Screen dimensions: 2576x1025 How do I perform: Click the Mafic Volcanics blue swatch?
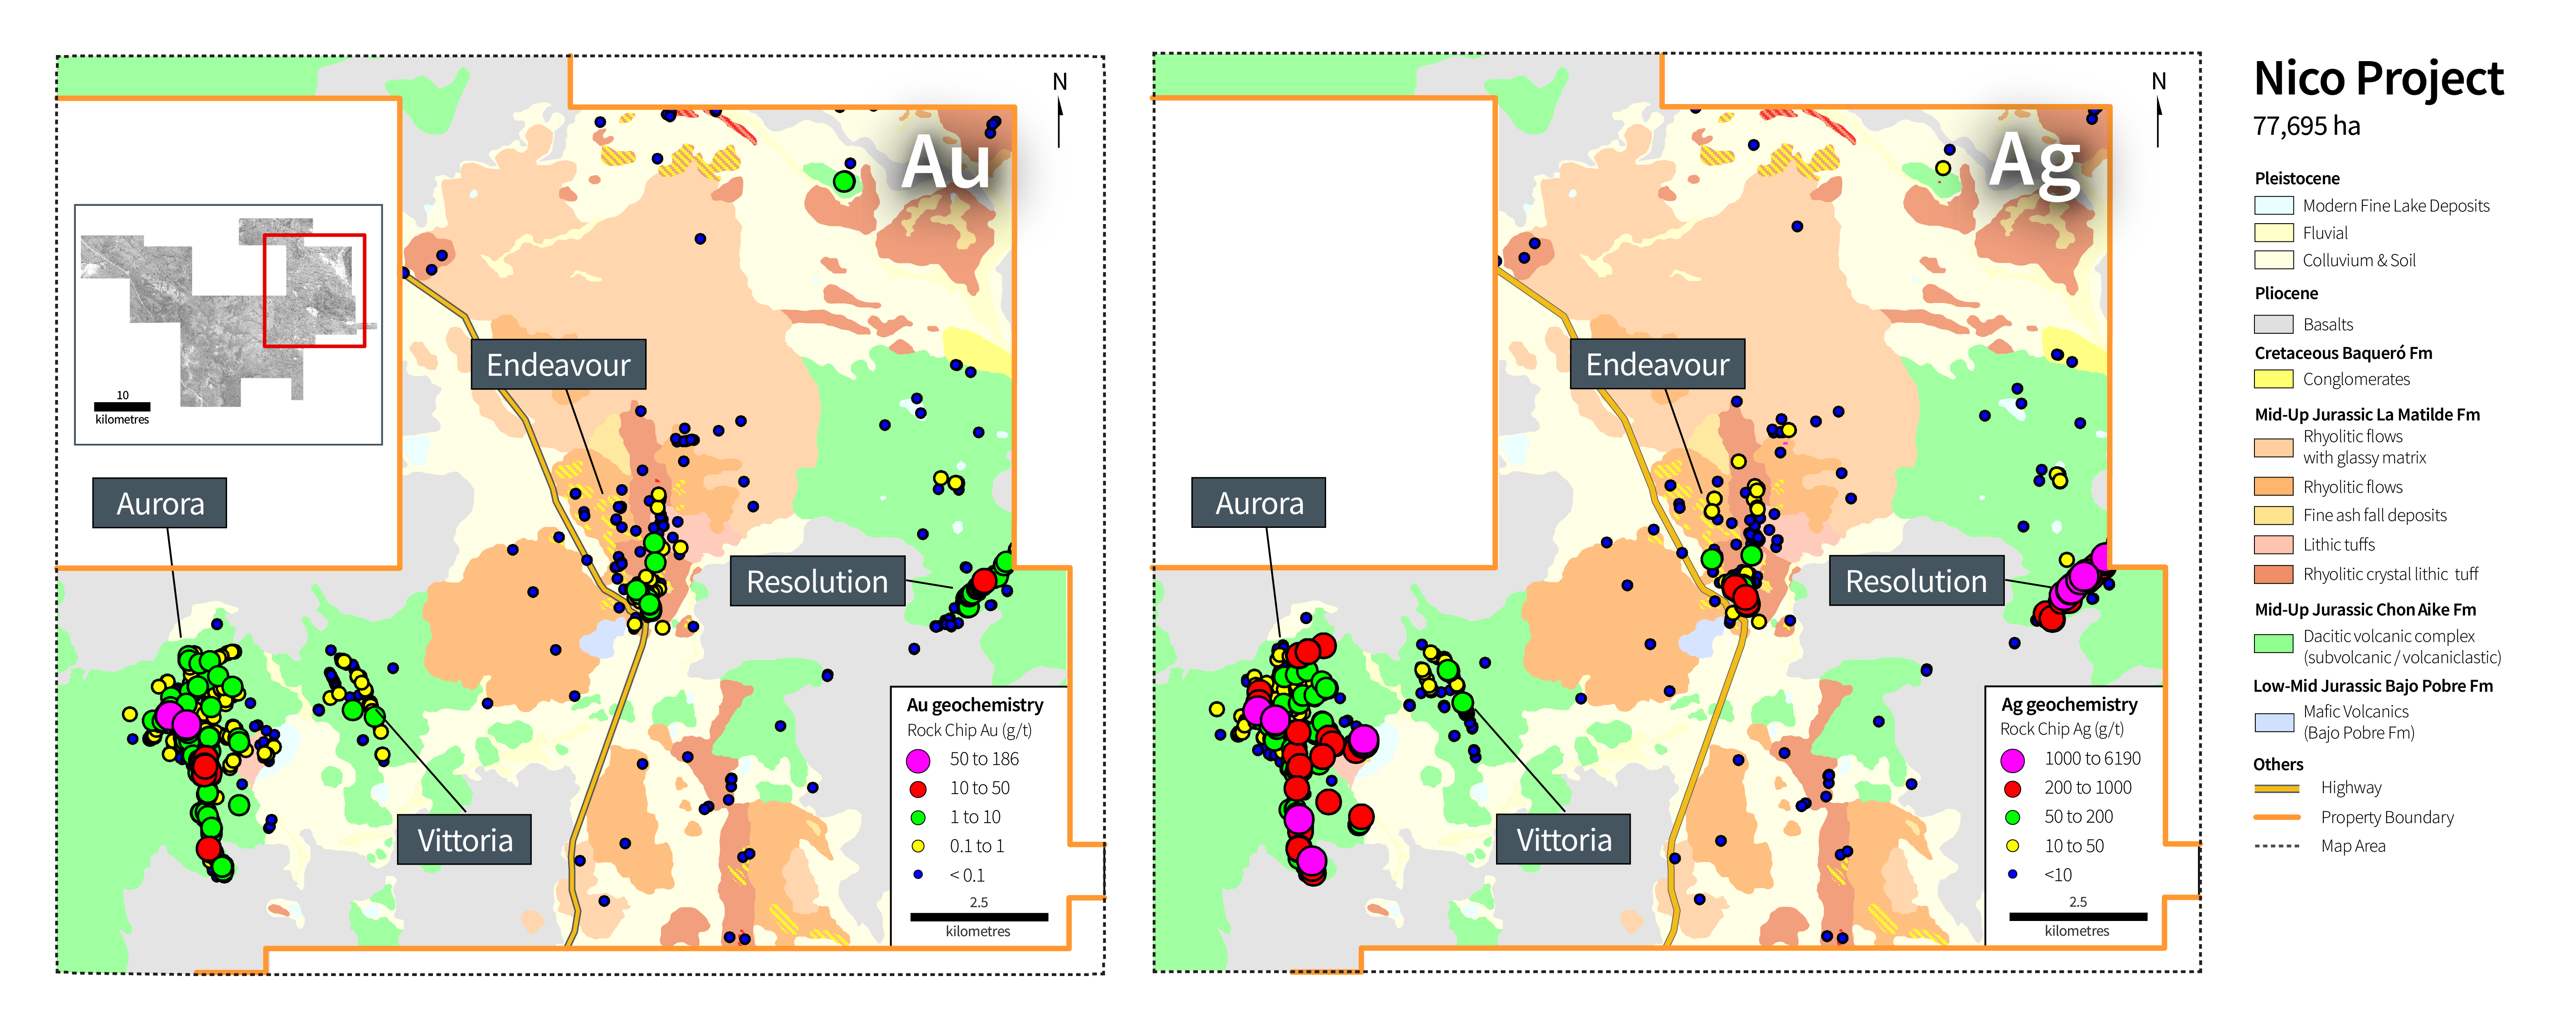pyautogui.click(x=2274, y=722)
